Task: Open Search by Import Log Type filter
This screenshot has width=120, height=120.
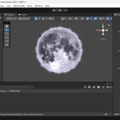Action: tap(98, 87)
